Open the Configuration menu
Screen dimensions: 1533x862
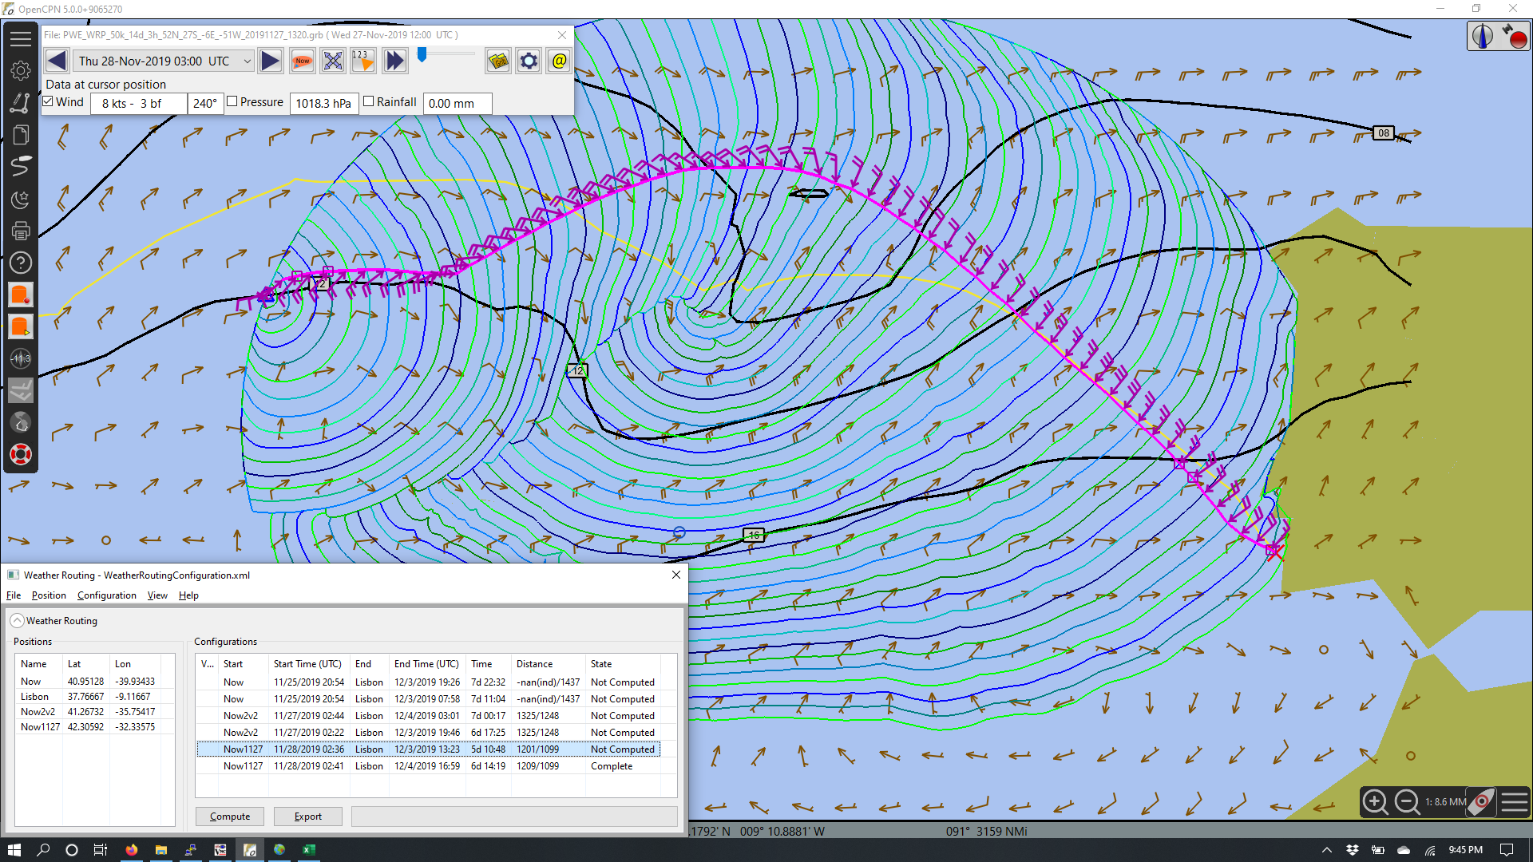107,595
